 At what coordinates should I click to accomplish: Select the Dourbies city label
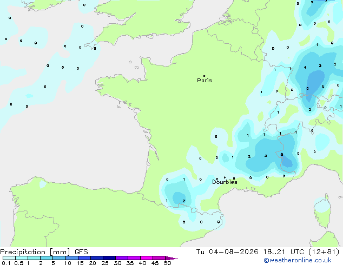click(x=225, y=182)
